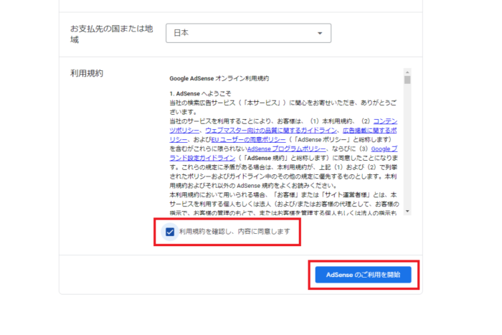Click the terms scrollbar up arrow
This screenshot has height=335, width=502.
407,72
